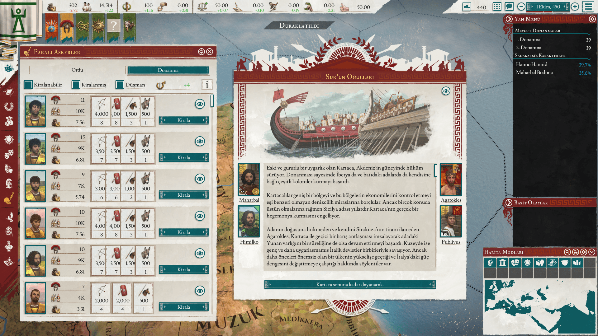Open Harita Modları gear settings
This screenshot has height=336, width=598.
(x=584, y=252)
